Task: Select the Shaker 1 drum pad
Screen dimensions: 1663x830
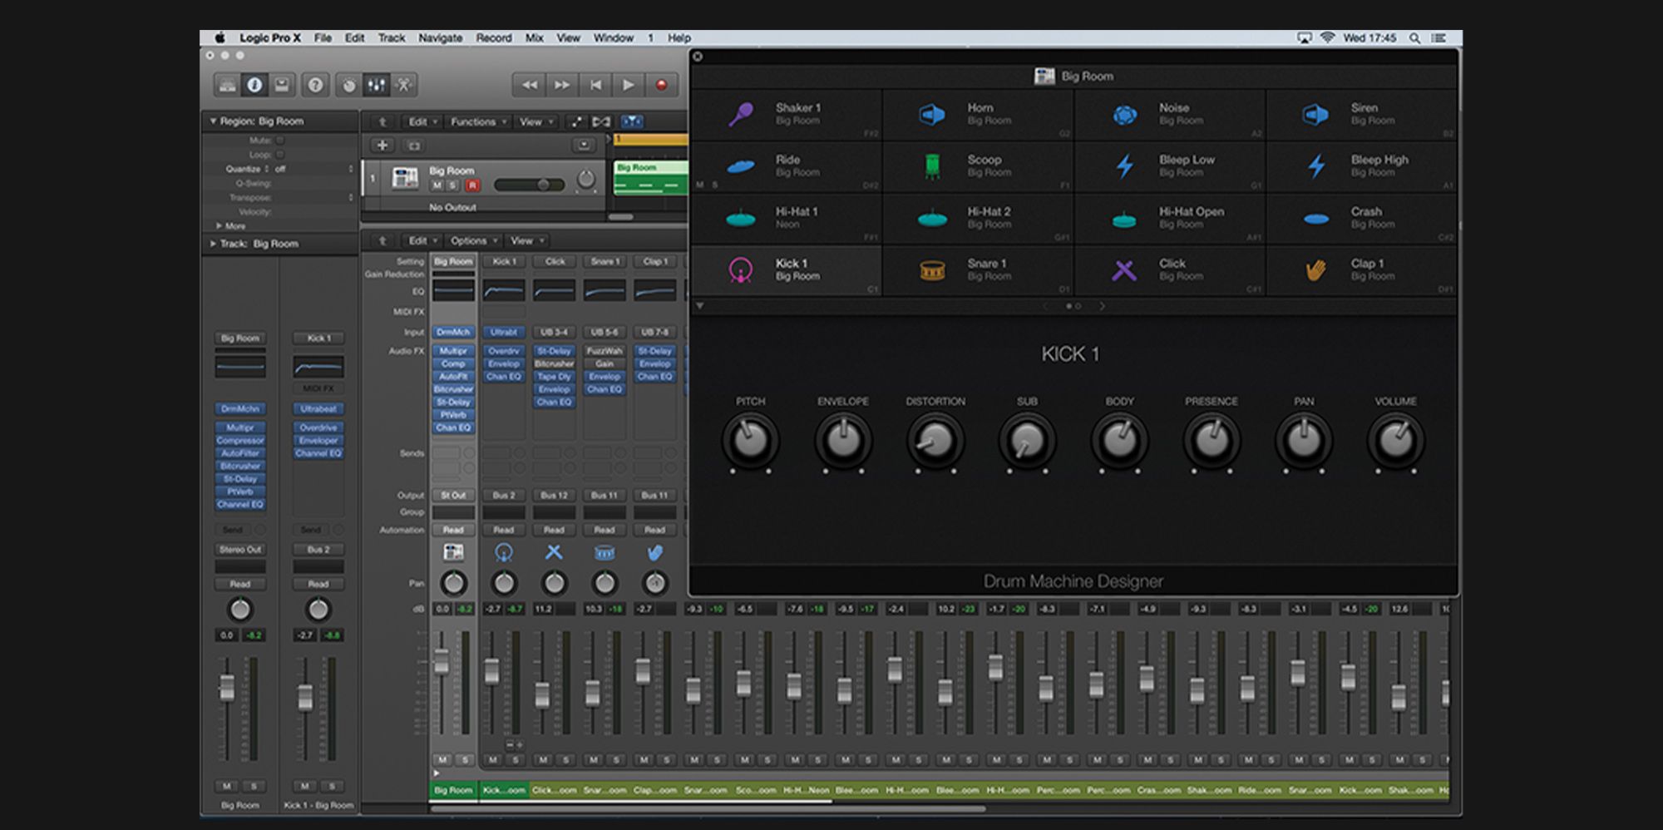Action: (x=787, y=114)
